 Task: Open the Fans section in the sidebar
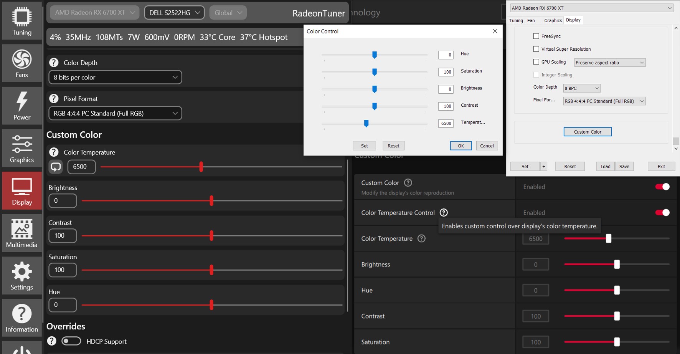click(22, 63)
